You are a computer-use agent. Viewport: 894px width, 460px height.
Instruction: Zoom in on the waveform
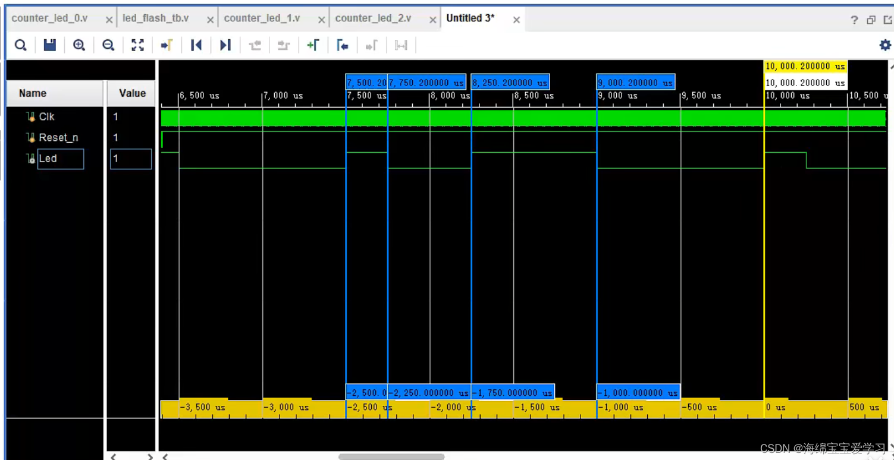(79, 45)
